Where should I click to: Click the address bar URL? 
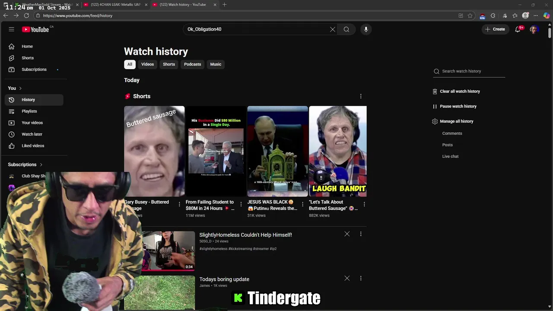[78, 16]
